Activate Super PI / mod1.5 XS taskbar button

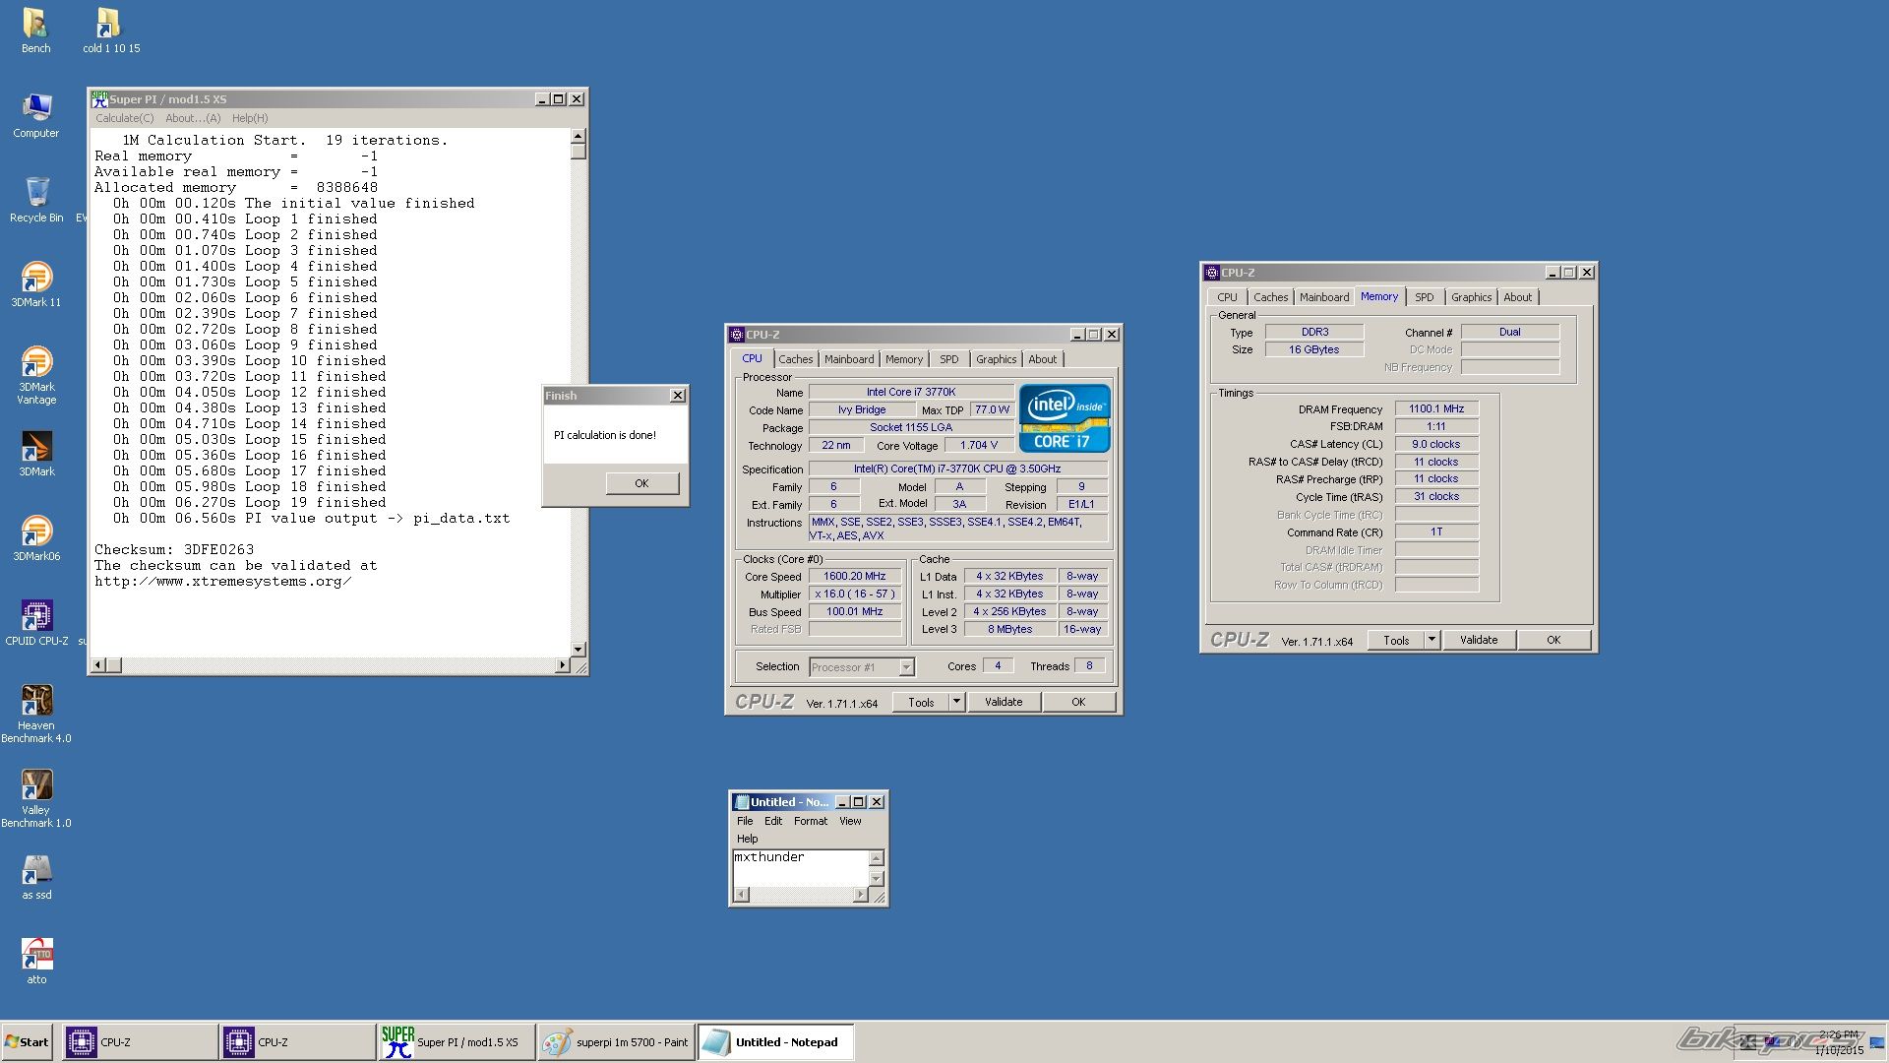point(457,1042)
